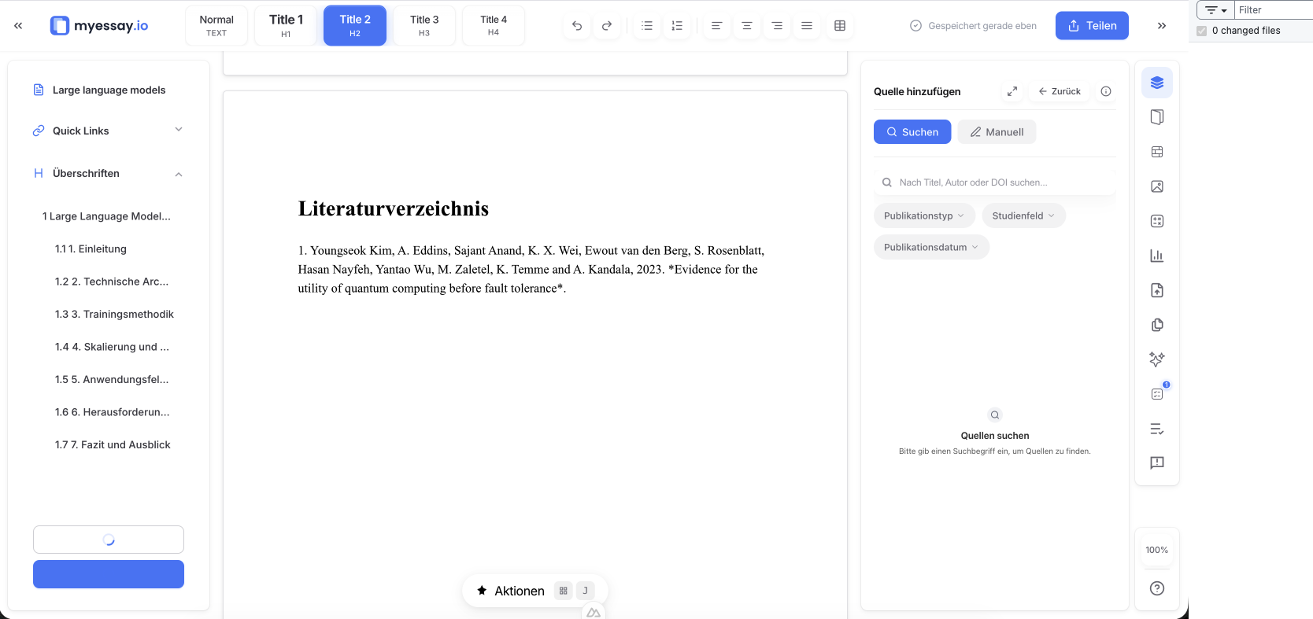Apply numbered list formatting
The width and height of the screenshot is (1313, 619).
pyautogui.click(x=677, y=26)
